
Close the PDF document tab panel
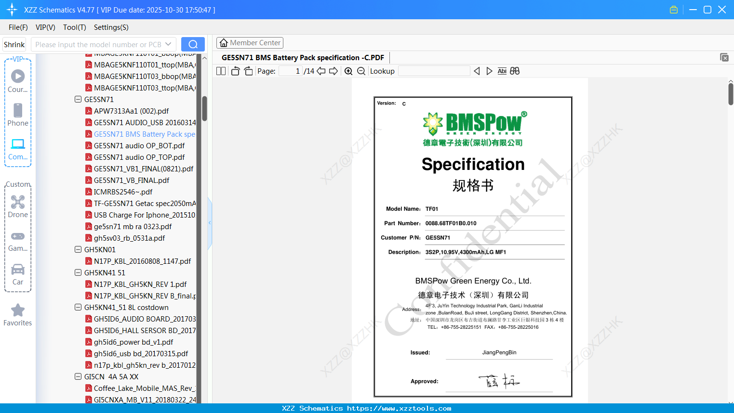(x=724, y=57)
